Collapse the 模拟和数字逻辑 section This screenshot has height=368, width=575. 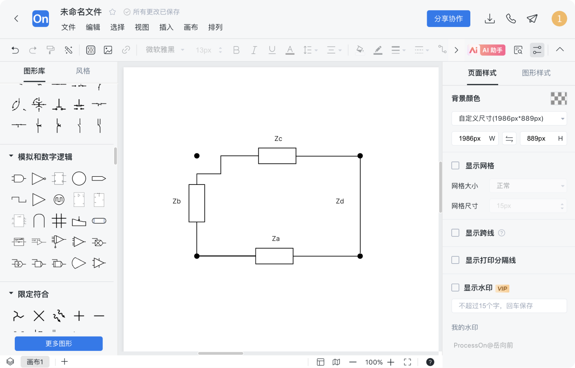11,157
